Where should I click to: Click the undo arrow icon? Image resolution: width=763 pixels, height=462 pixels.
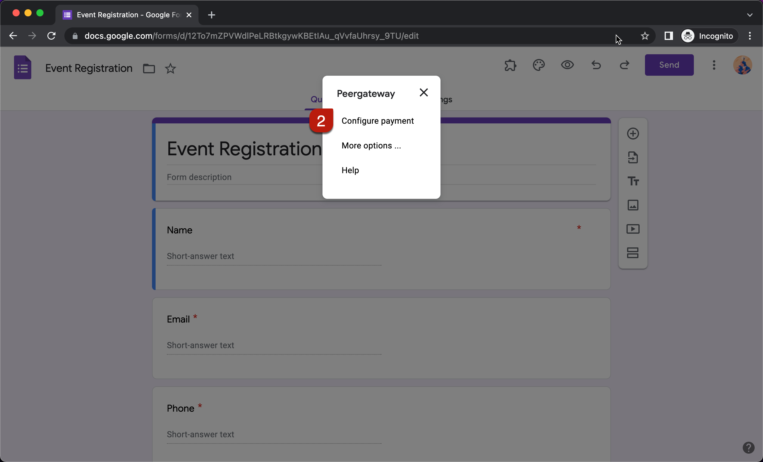596,65
